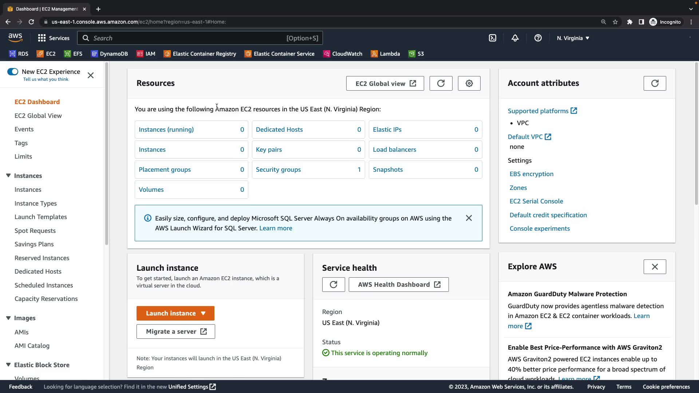This screenshot has height=393, width=699.
Task: Toggle the New EC2 Experience switch
Action: [x=13, y=72]
